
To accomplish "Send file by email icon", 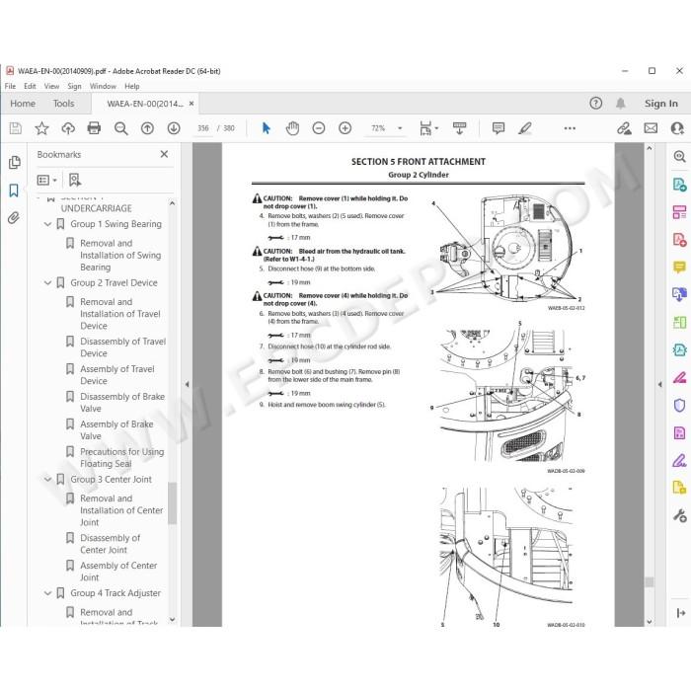I will (x=651, y=128).
